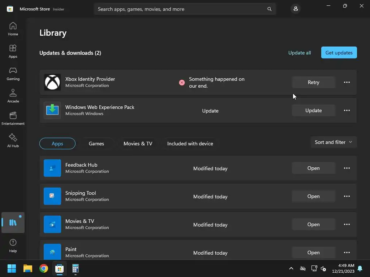The image size is (370, 277).
Task: Show hidden tray icons chevron
Action: 291,268
